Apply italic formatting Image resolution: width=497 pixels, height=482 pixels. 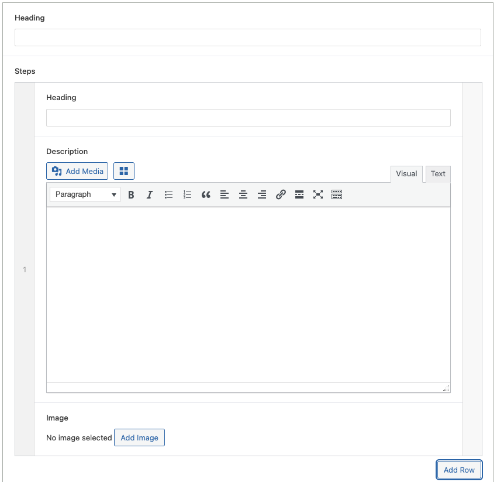click(150, 194)
